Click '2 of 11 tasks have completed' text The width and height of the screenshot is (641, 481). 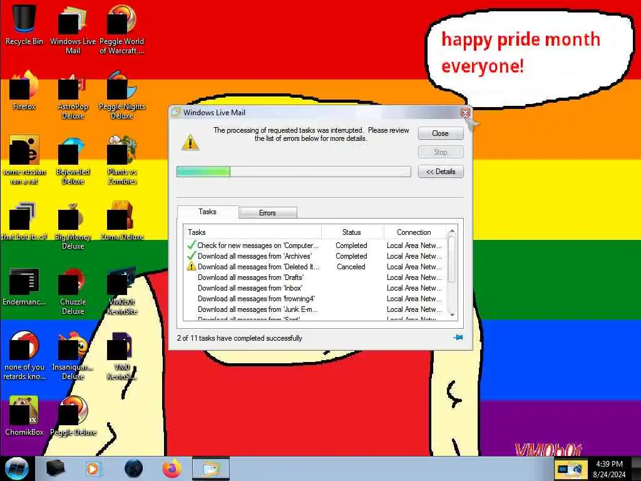coord(240,338)
